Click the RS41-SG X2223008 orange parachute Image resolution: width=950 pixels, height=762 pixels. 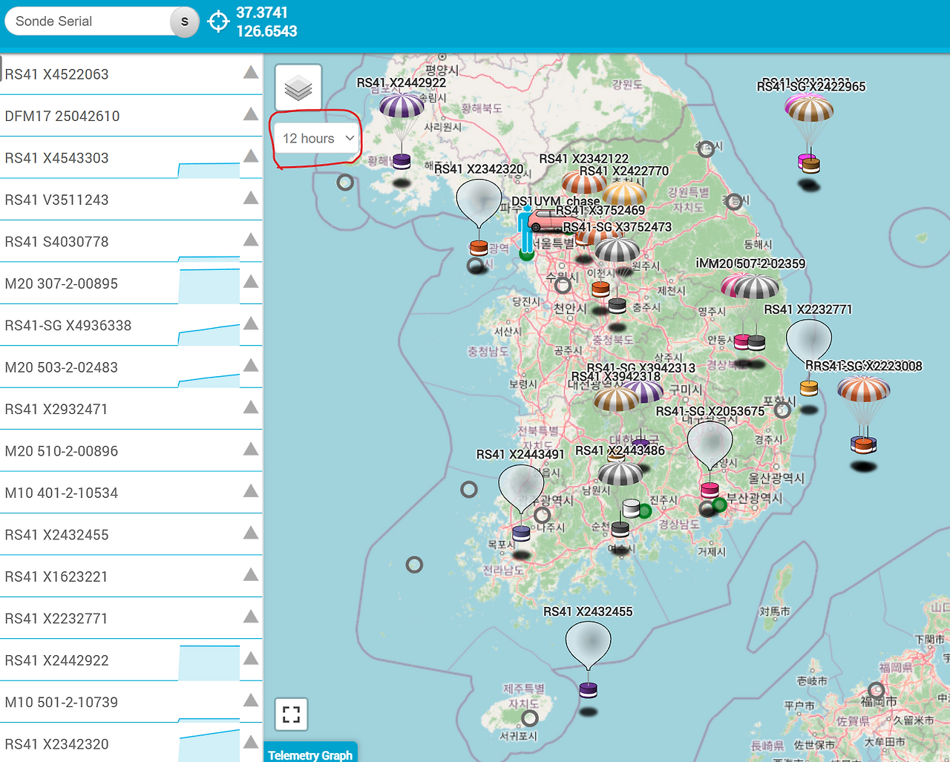click(x=863, y=389)
